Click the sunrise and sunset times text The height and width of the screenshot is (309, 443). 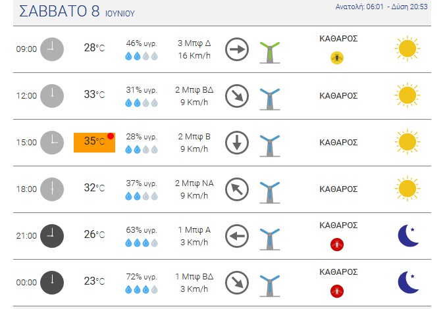tap(381, 7)
